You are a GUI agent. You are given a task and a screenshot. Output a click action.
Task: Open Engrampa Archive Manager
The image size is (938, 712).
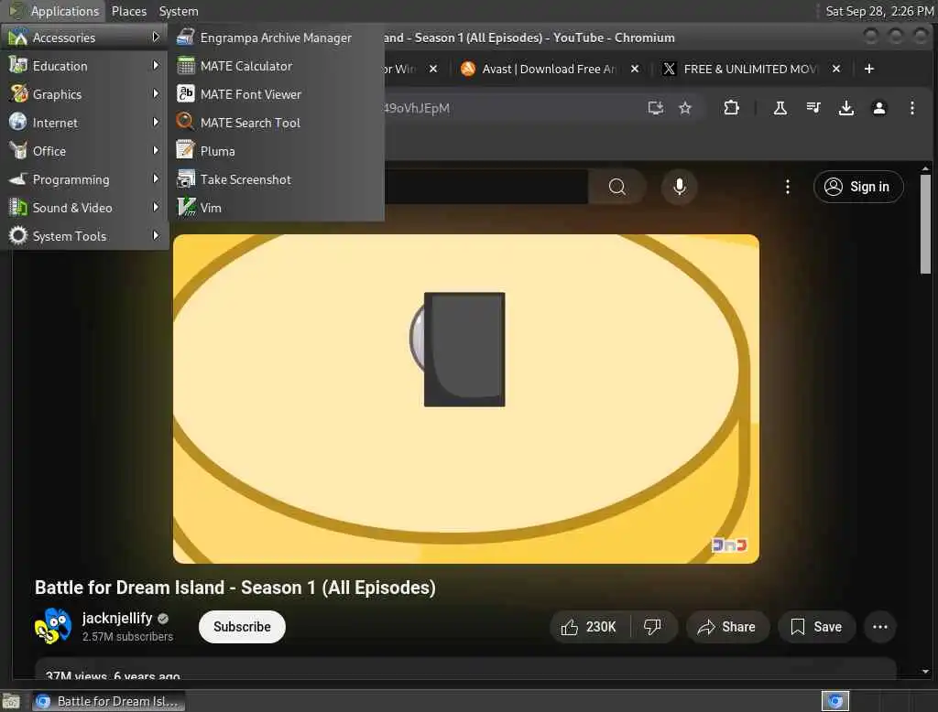(x=276, y=38)
